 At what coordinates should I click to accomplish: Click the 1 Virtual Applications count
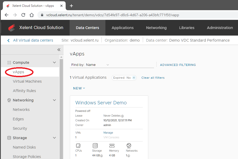coord(88,77)
